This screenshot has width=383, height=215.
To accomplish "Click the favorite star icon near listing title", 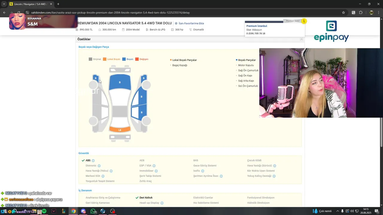I will (x=176, y=23).
